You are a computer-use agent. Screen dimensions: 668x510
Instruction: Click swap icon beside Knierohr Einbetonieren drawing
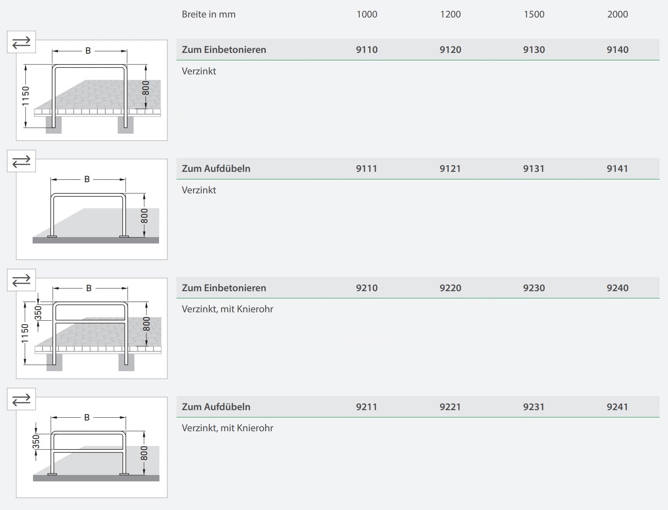[x=21, y=280]
